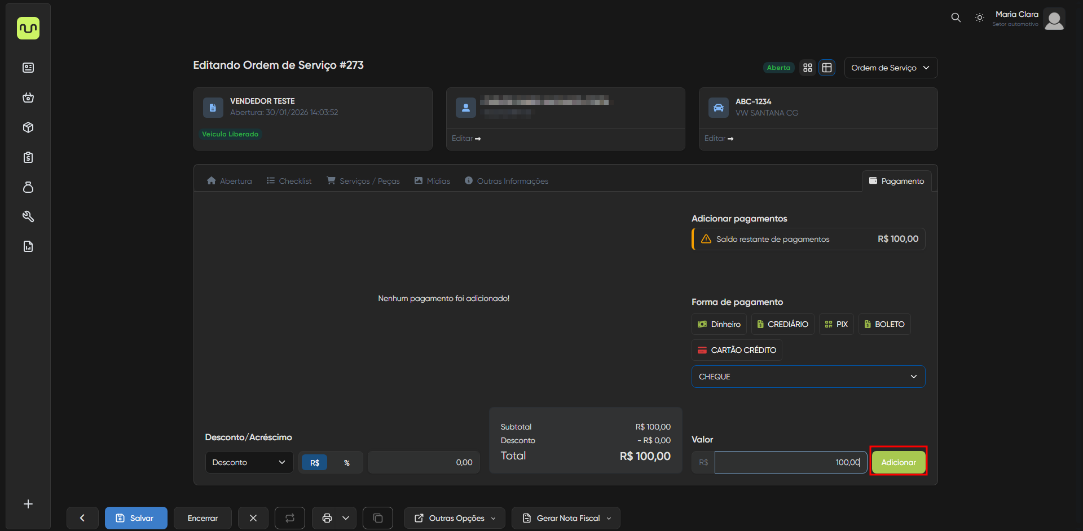
Task: Open the package box sidebar icon
Action: coord(28,127)
